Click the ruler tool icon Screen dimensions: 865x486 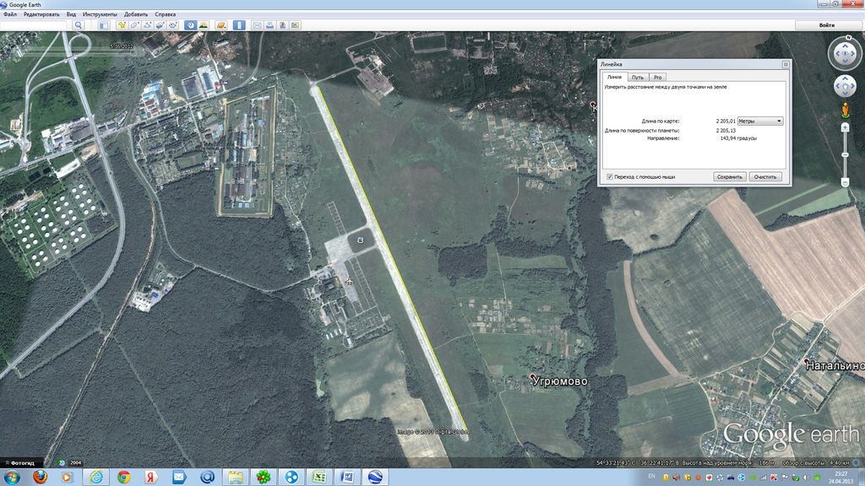coord(239,25)
